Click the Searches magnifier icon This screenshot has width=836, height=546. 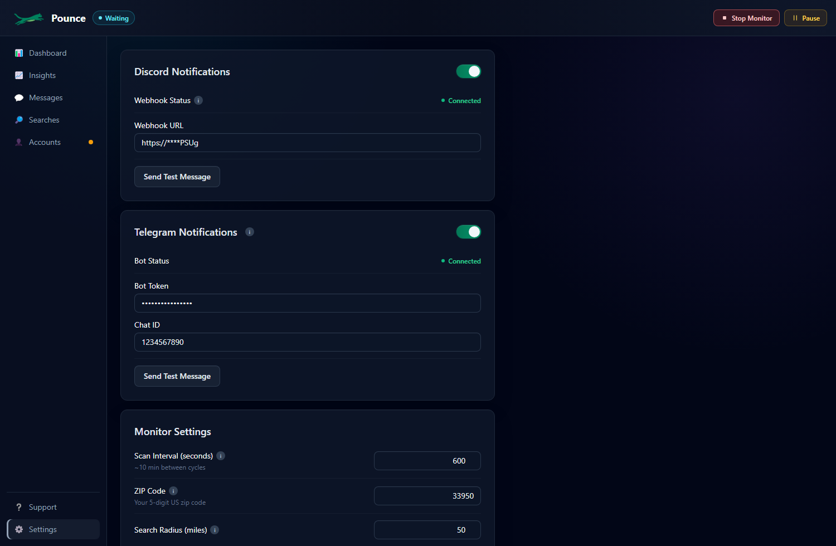pyautogui.click(x=19, y=120)
